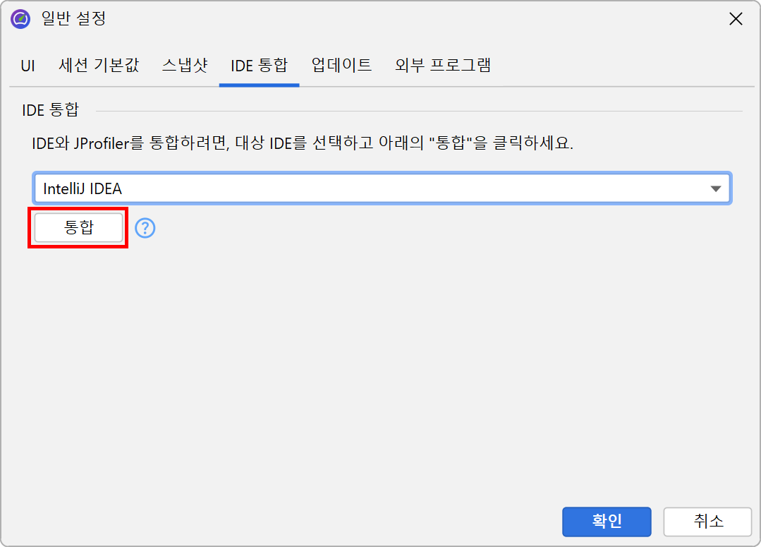Click the 통합 button
Screen dimensions: 761x547
pos(78,227)
